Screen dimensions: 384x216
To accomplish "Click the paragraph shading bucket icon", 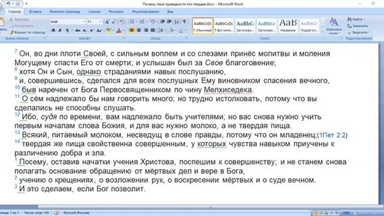I will pos(171,31).
